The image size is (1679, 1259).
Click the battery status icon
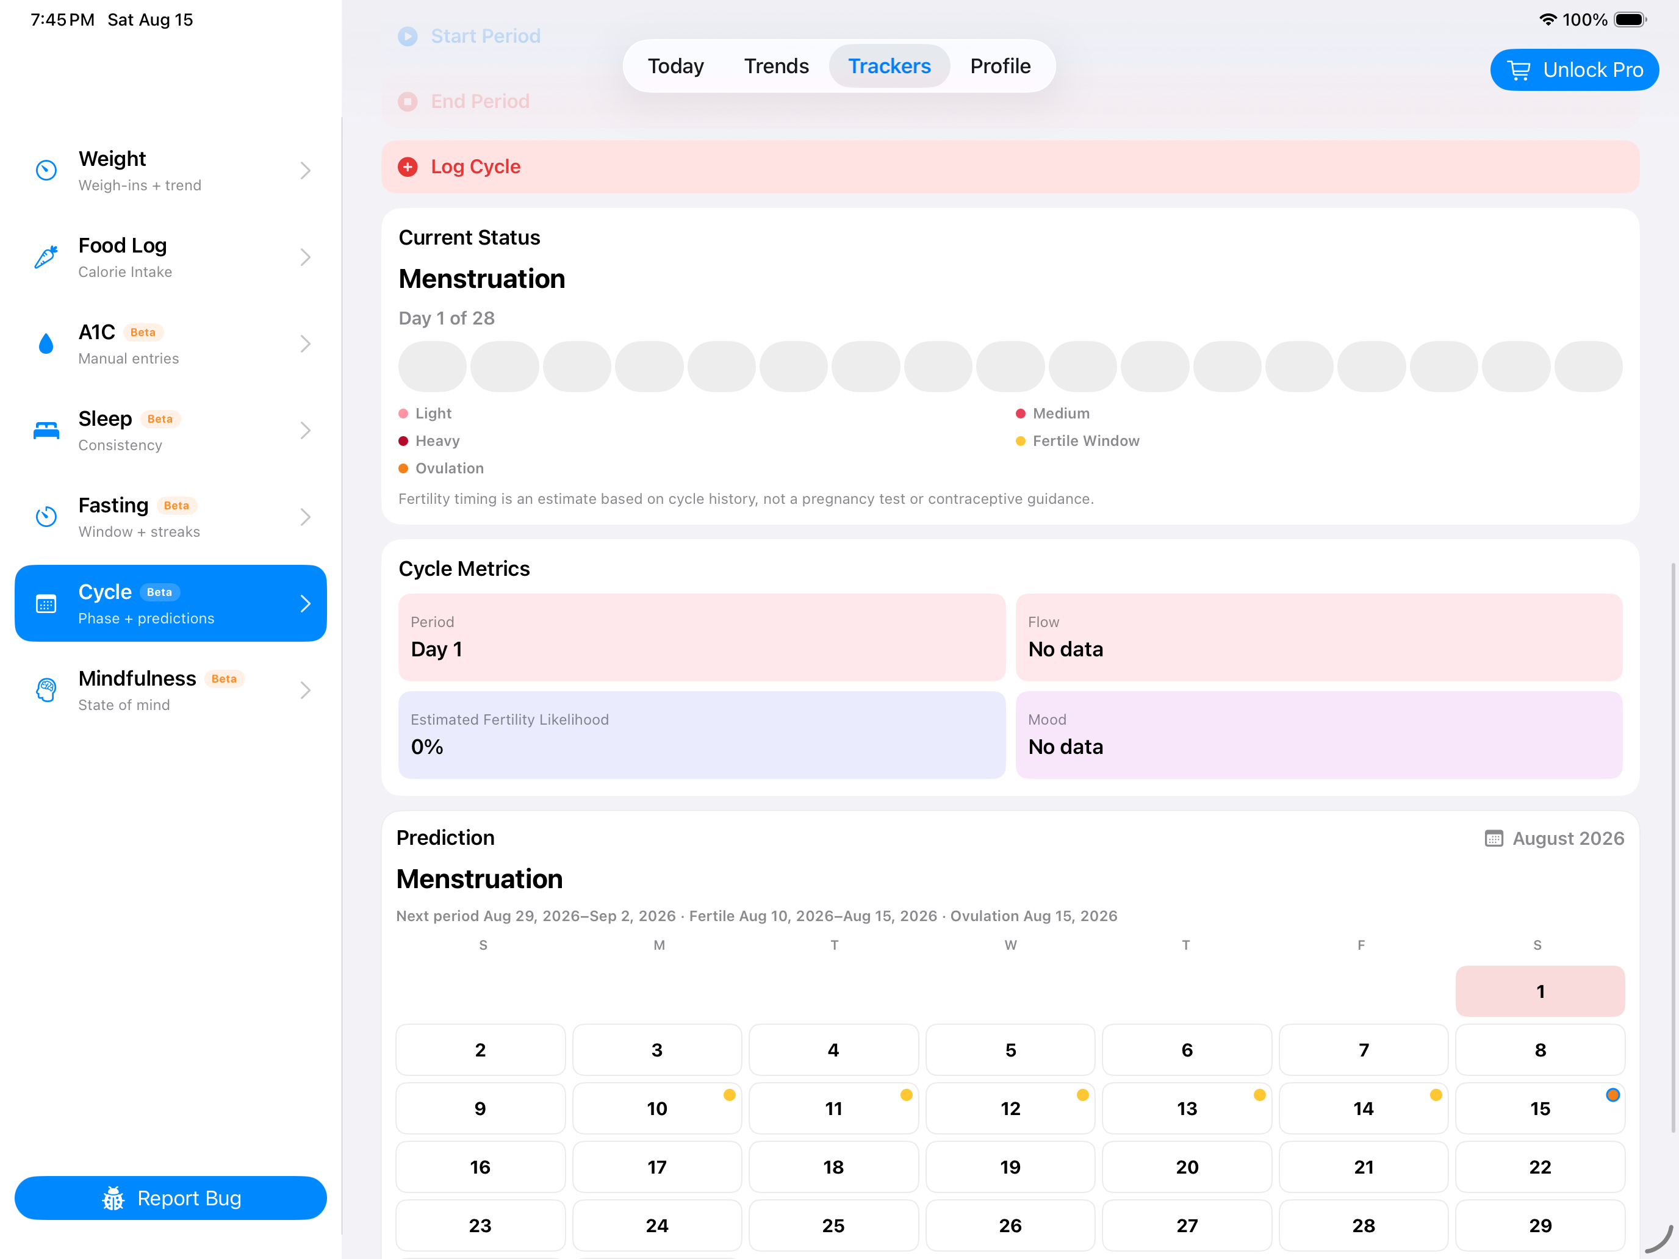click(1630, 20)
